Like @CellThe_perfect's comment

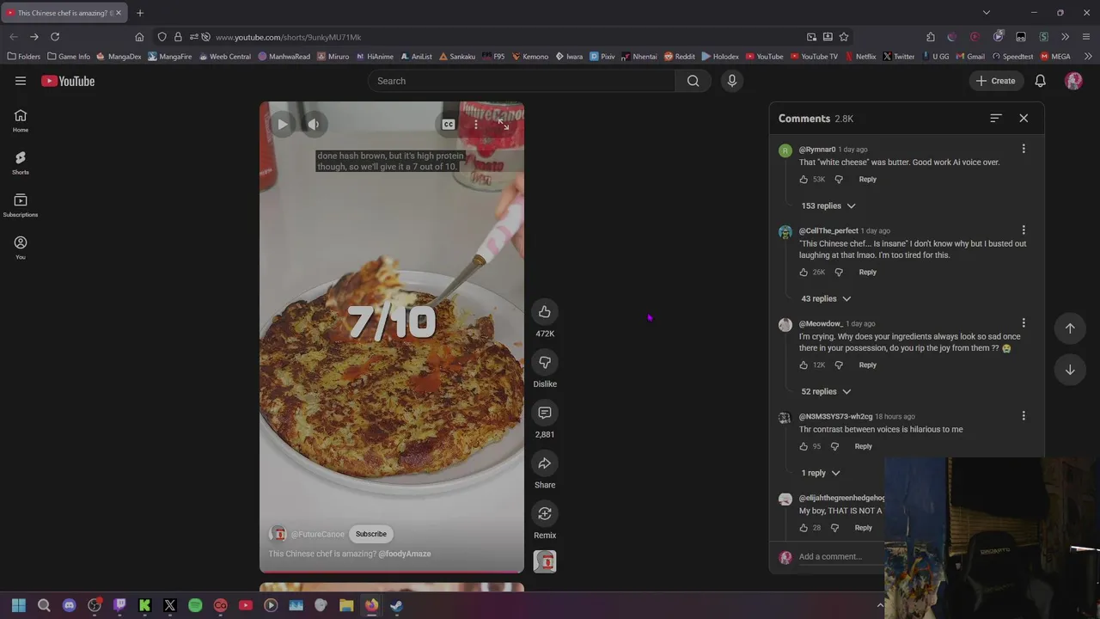804,273
